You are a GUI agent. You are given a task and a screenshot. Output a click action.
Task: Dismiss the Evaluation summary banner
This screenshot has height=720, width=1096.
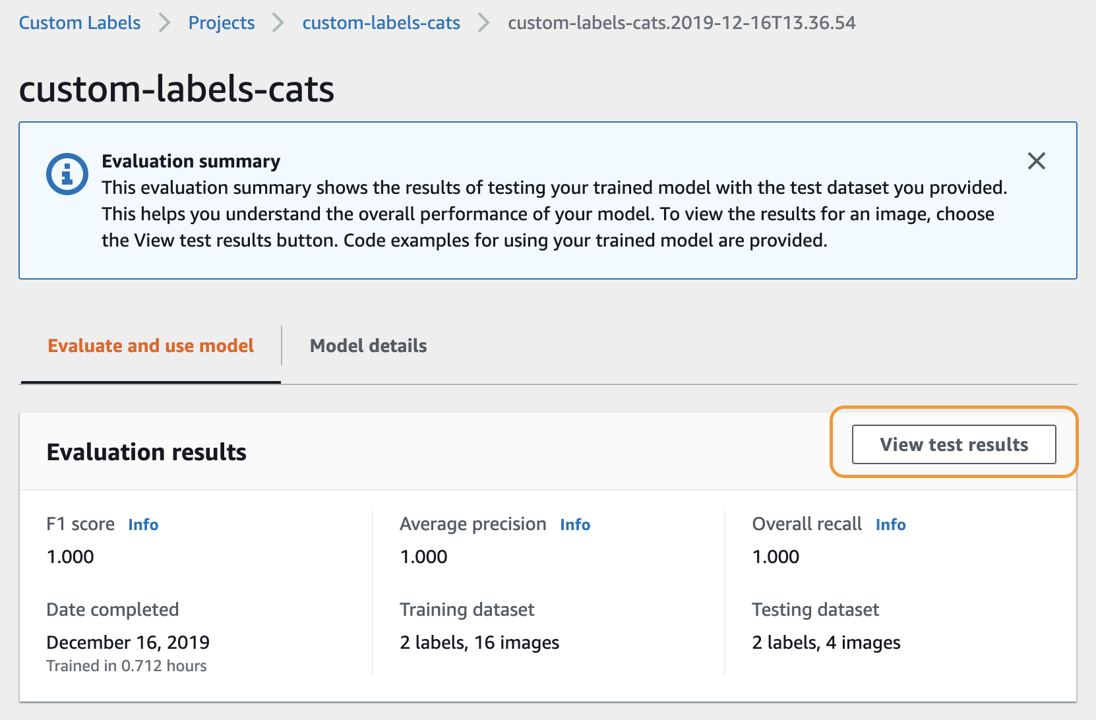coord(1036,161)
